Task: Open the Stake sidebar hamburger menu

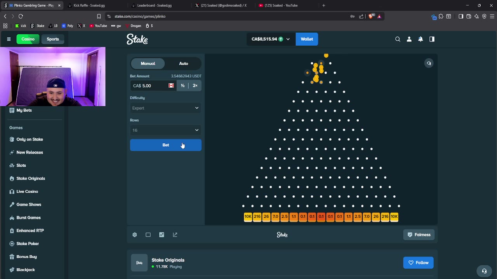Action: 9,39
